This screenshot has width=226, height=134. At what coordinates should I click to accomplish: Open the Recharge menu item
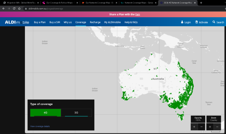pos(95,22)
